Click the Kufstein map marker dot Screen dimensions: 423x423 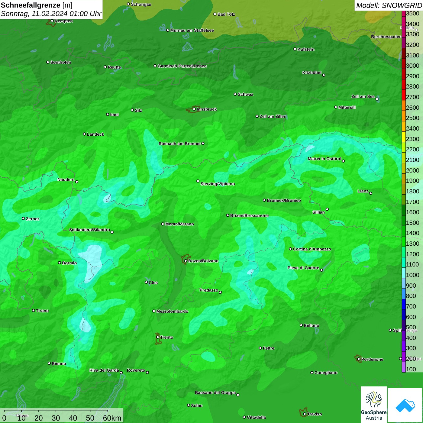[x=295, y=49]
